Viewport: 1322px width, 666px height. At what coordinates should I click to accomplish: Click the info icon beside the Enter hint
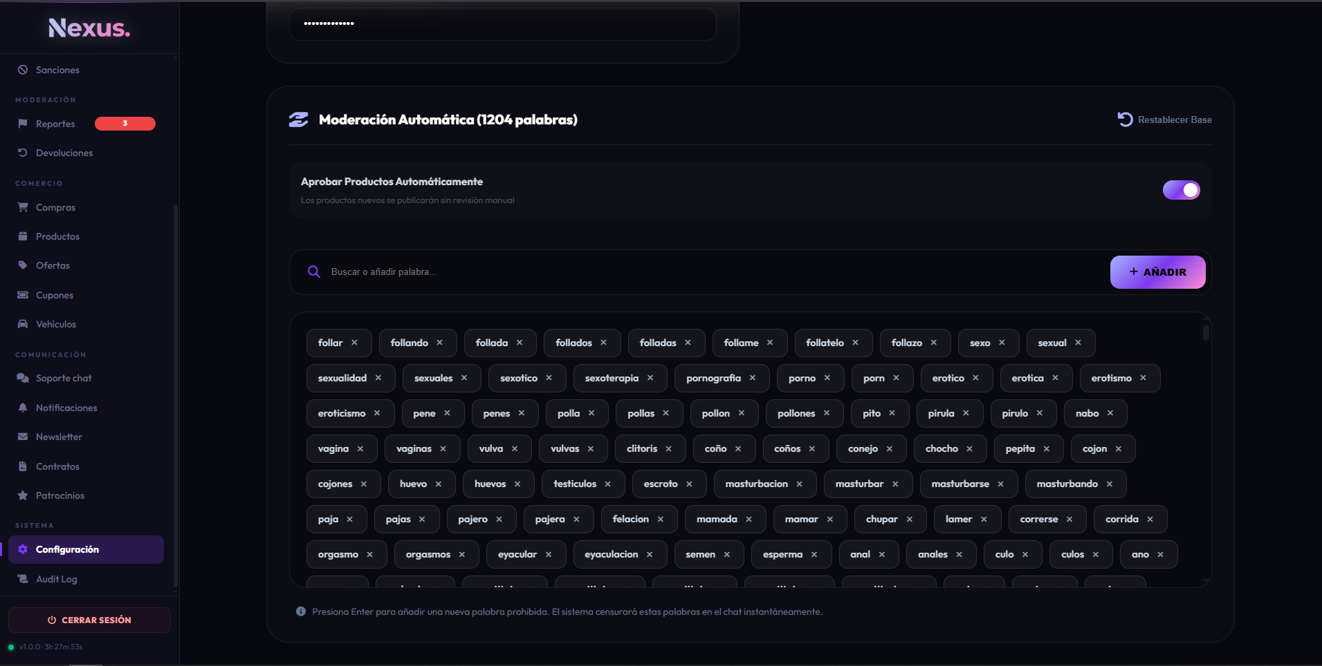pyautogui.click(x=301, y=611)
